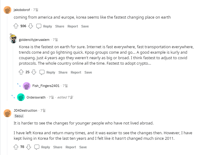Downvote JD4Destruction's 78-point comment
The image size is (200, 155).
[x=29, y=147]
